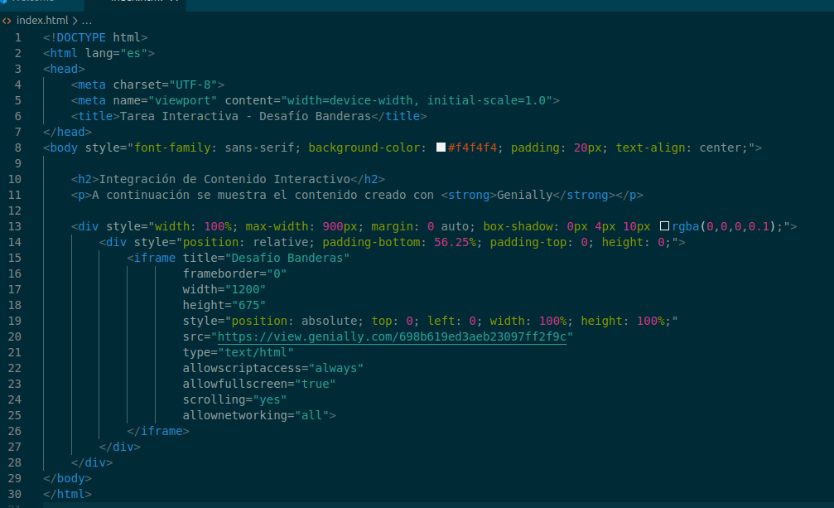
Task: Click the HTML file icon in breadcrumb
Action: [7, 20]
